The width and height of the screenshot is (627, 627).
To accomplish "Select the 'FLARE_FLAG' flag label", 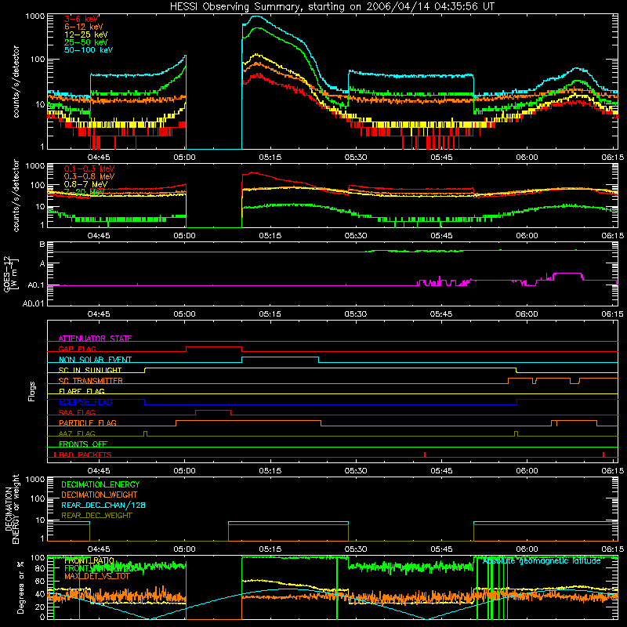I will (82, 391).
